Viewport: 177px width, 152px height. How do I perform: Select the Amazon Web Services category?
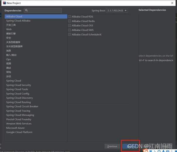36,124
